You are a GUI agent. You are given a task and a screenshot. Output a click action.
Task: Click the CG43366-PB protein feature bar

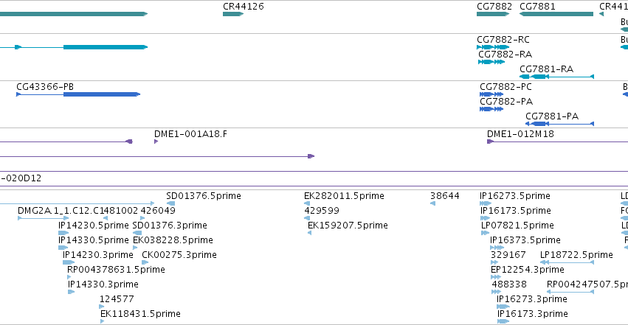(78, 94)
